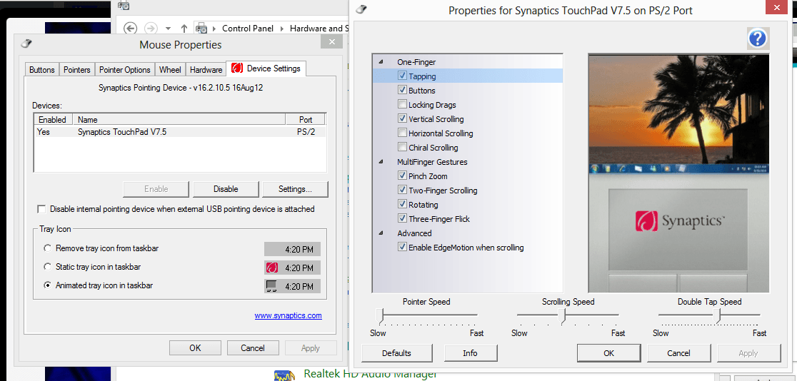Image resolution: width=797 pixels, height=381 pixels.
Task: Click the Synaptics Properties title bar icon
Action: [x=361, y=10]
